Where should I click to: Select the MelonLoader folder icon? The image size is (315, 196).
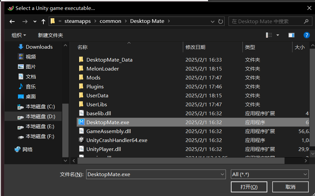81,69
